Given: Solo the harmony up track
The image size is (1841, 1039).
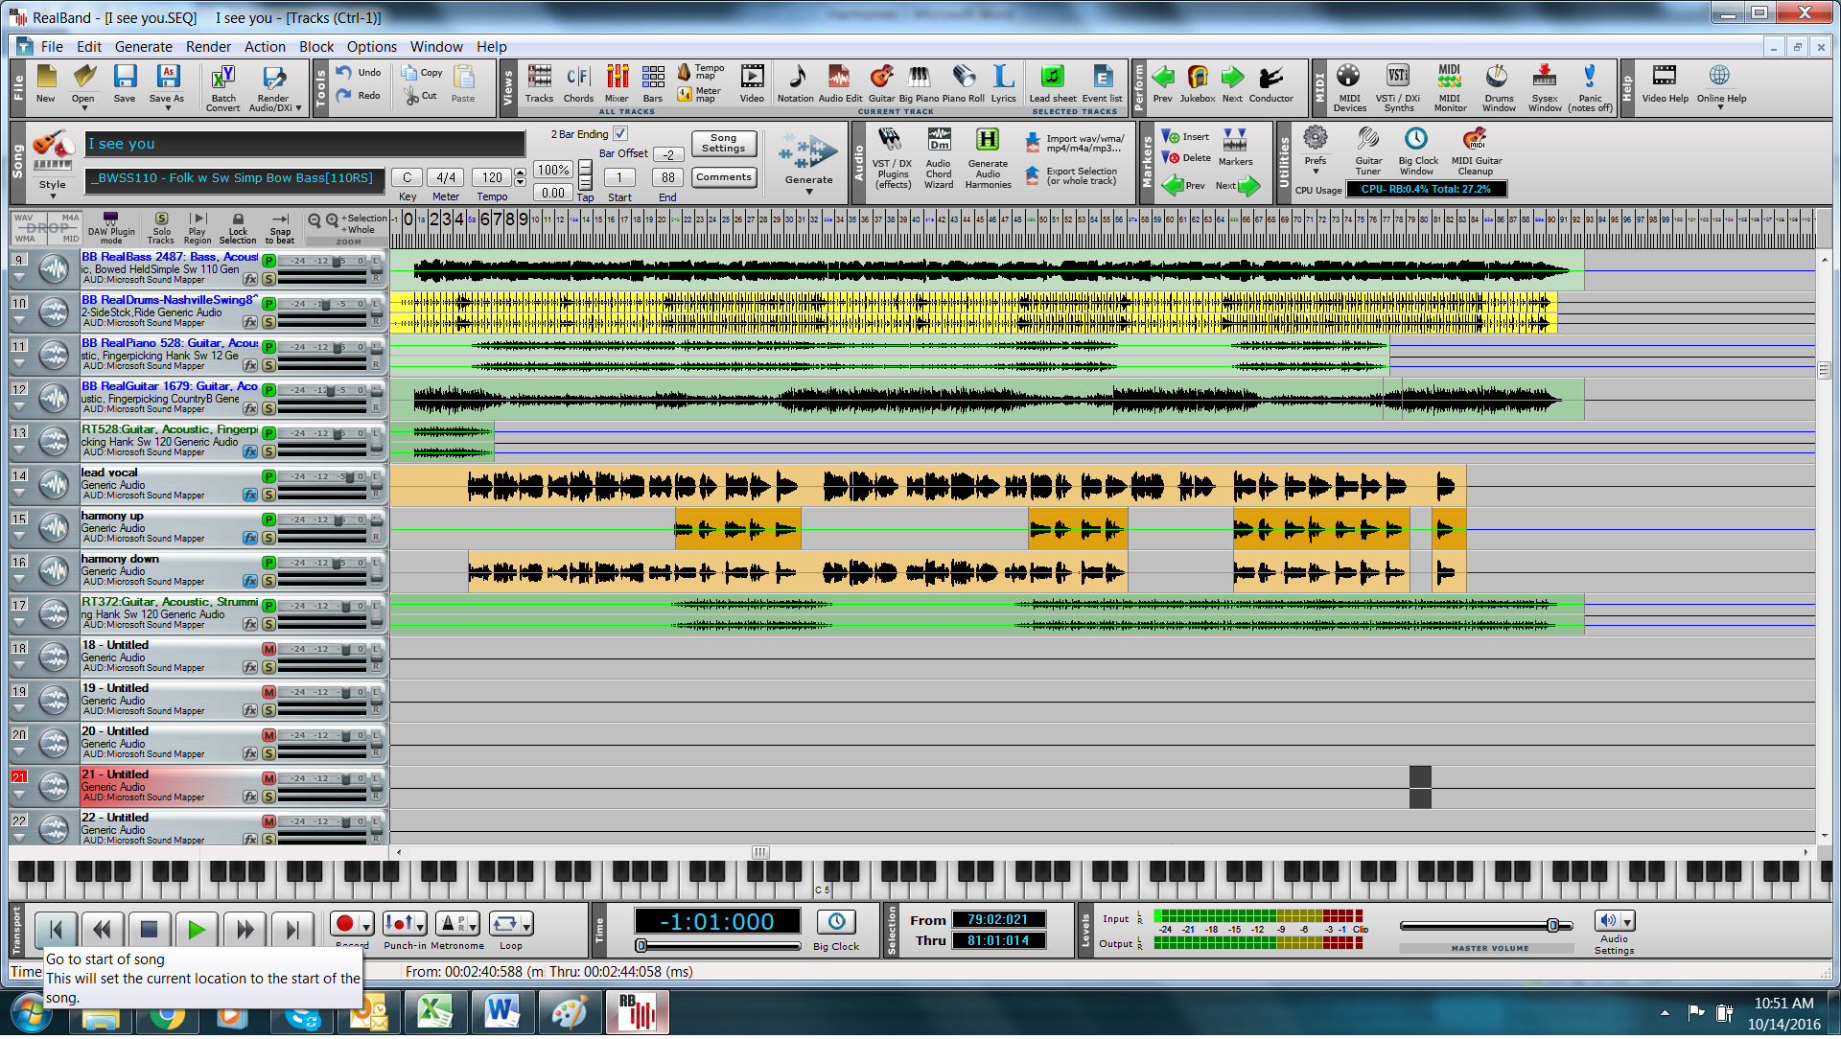Looking at the screenshot, I should [x=268, y=539].
